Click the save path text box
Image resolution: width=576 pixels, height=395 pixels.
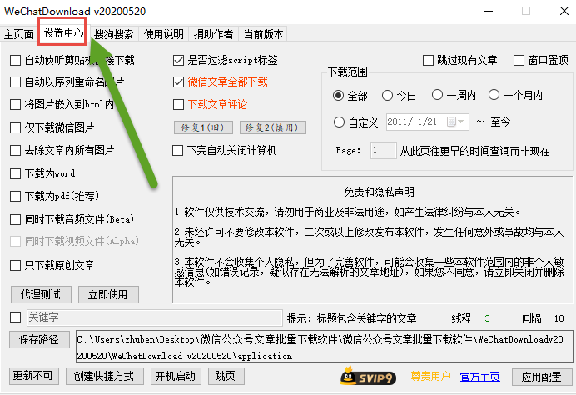[x=324, y=346]
